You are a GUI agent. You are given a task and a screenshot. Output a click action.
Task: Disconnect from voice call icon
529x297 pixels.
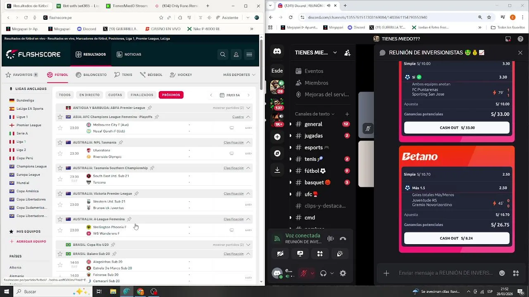[343, 238]
